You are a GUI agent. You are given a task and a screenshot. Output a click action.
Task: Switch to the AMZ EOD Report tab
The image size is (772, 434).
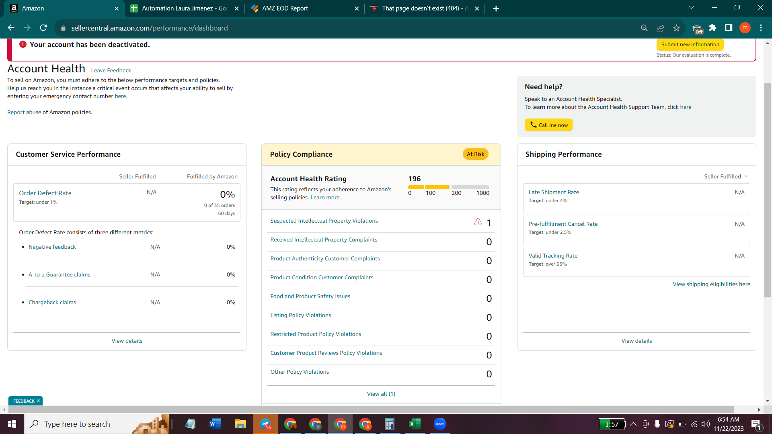click(305, 8)
